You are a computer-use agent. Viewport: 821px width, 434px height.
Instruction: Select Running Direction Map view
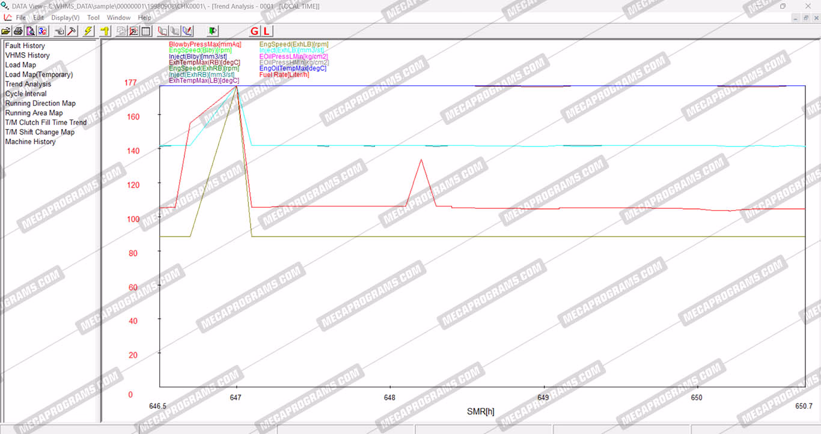(x=40, y=103)
